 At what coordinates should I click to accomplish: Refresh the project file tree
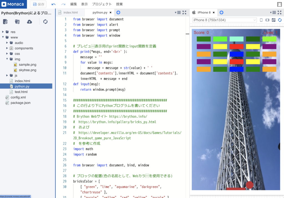tap(45, 22)
